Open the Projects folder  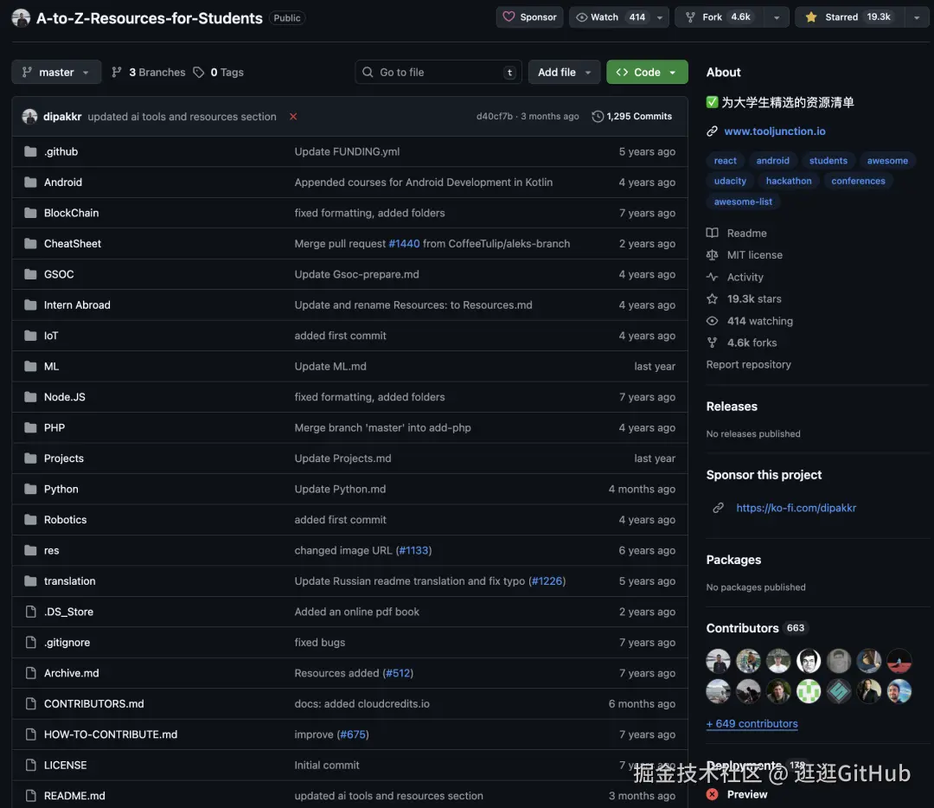[x=64, y=459]
